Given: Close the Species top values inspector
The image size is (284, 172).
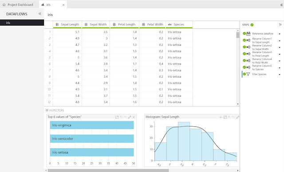Looking at the screenshot, I should coord(134,117).
